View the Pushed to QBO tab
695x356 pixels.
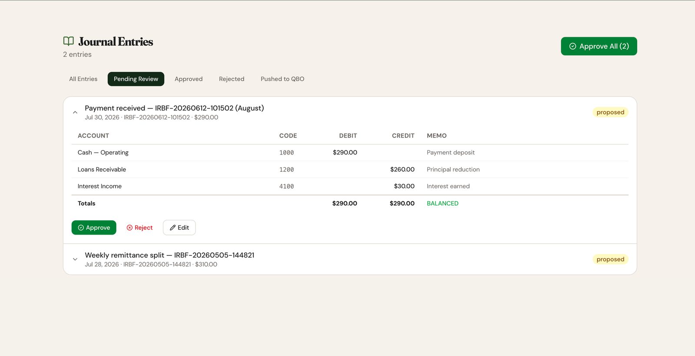point(282,79)
